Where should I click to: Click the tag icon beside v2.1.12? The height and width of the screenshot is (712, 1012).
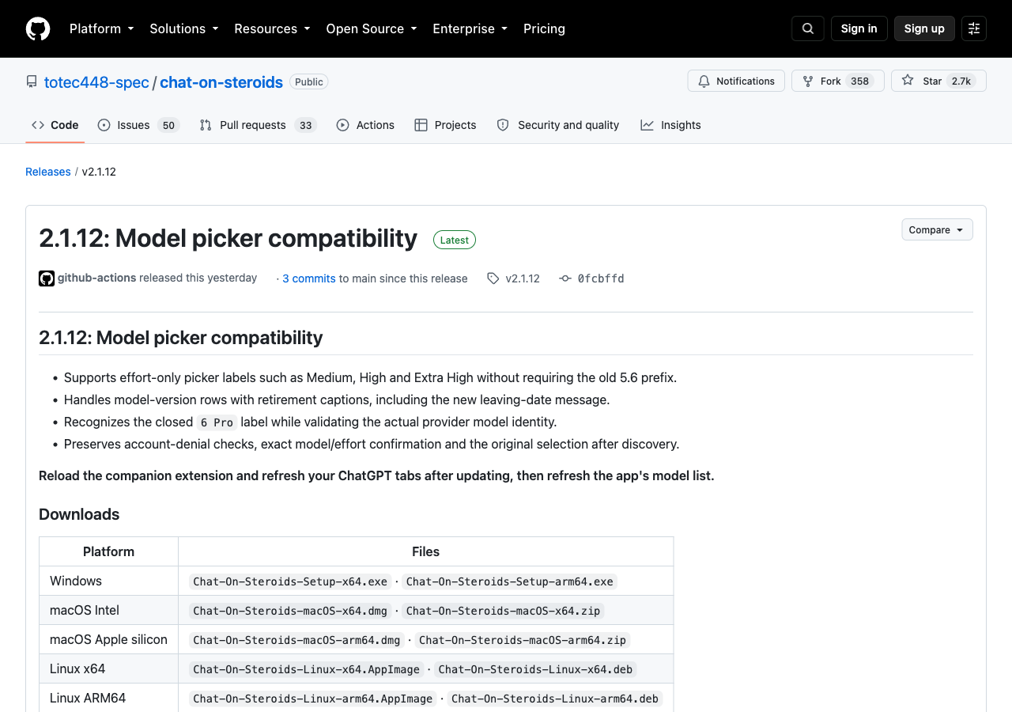[x=493, y=278]
